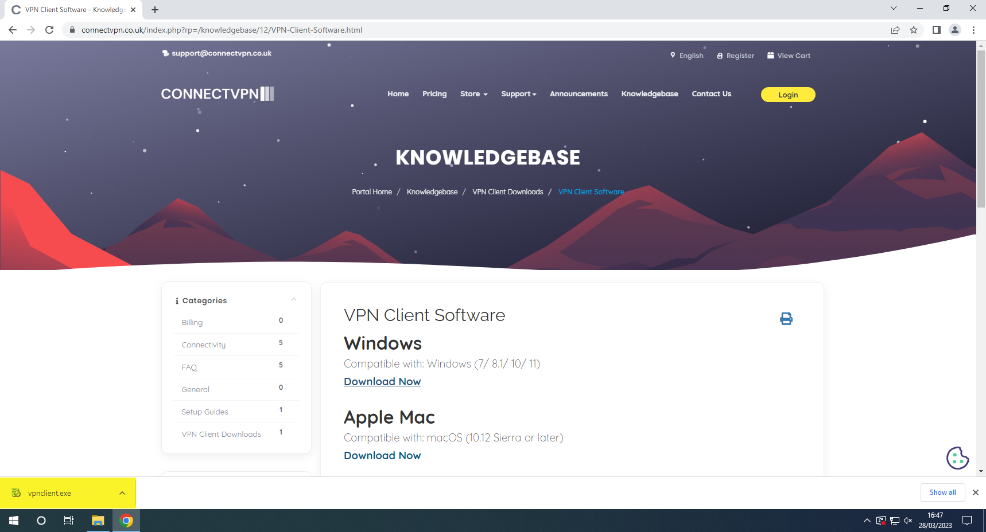Click the share page icon in address bar
Screen dimensions: 986x532
895,30
